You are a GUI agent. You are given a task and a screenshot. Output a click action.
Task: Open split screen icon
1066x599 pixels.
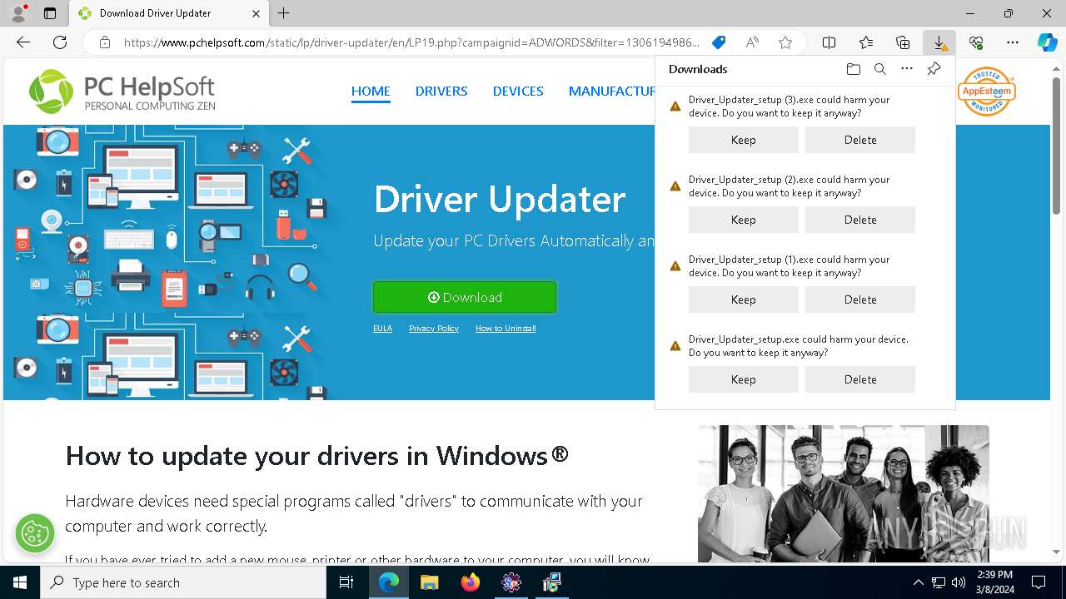click(x=829, y=42)
